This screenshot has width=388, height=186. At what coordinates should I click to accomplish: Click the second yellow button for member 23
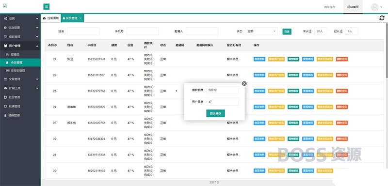click(324, 123)
